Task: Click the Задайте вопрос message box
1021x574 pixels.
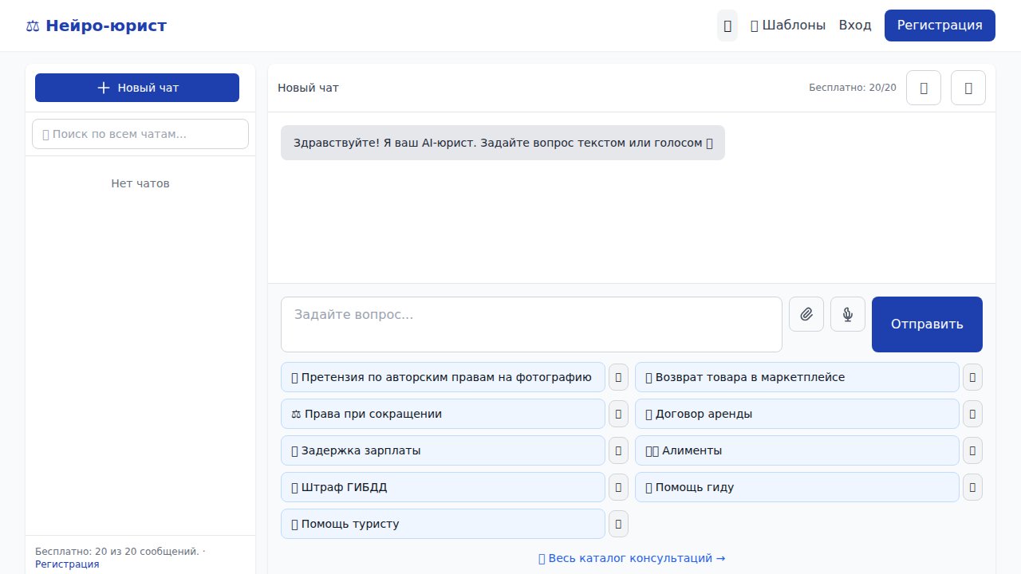Action: (x=531, y=324)
